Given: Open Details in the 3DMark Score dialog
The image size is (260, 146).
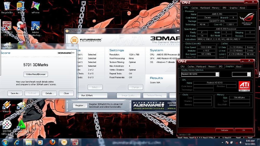Looking at the screenshot, I should [49, 93].
